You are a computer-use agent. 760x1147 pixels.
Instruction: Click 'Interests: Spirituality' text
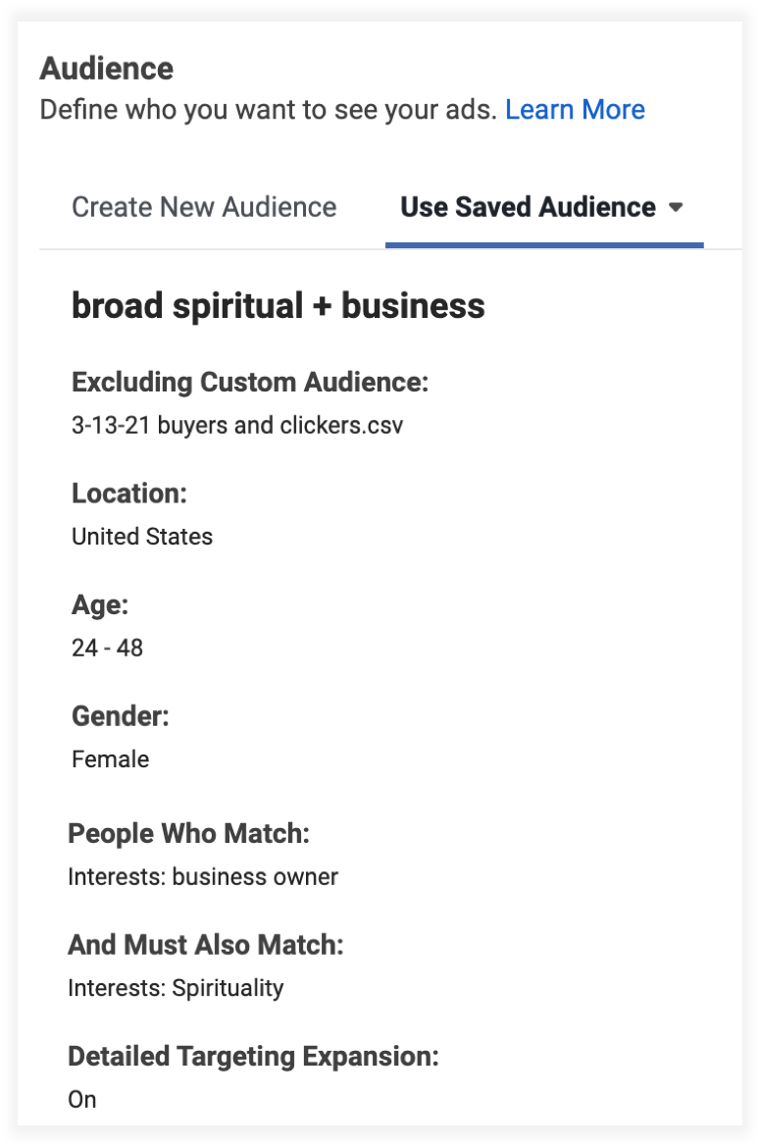point(176,988)
